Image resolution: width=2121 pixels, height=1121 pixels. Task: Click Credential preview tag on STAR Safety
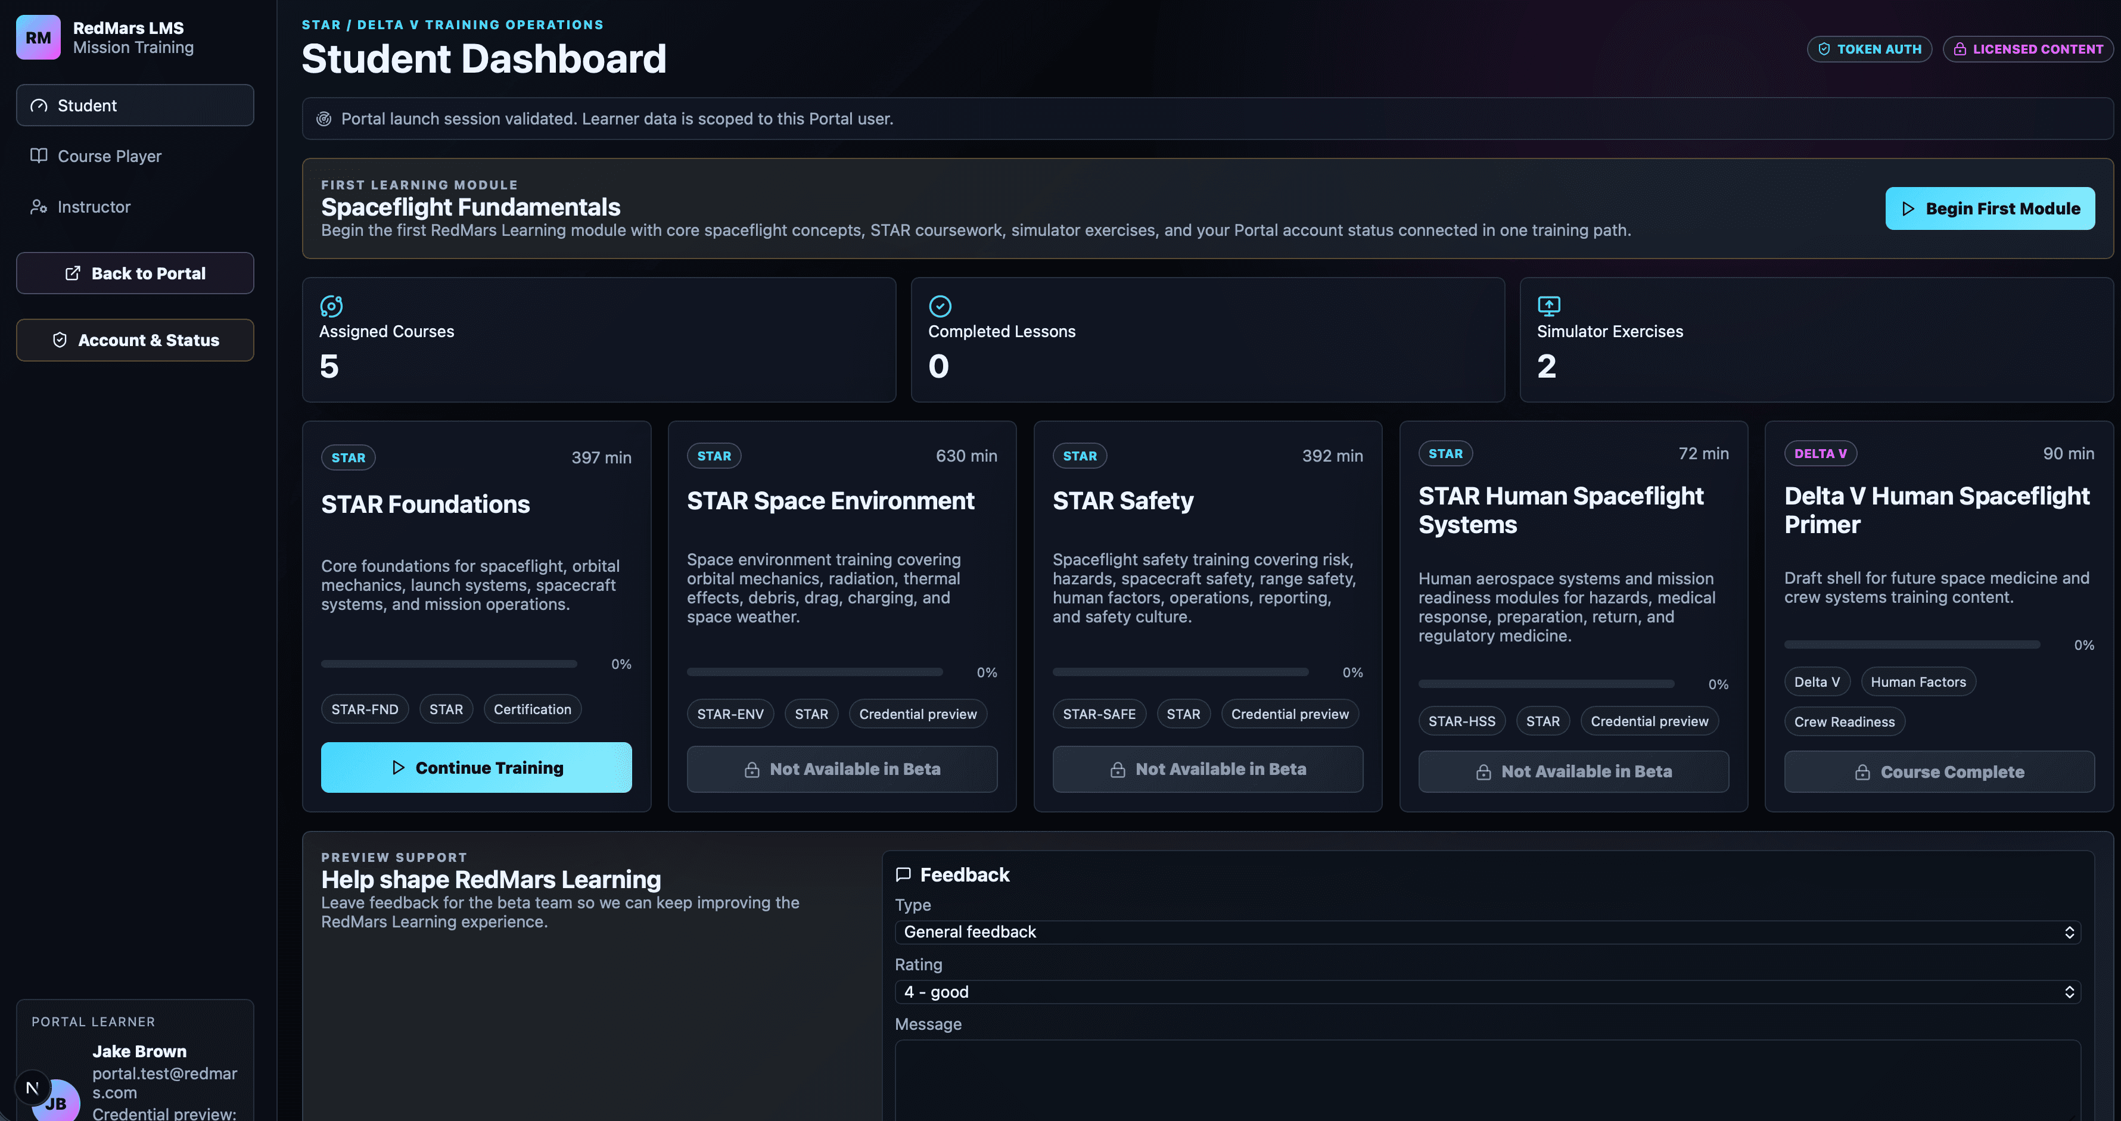(1289, 714)
